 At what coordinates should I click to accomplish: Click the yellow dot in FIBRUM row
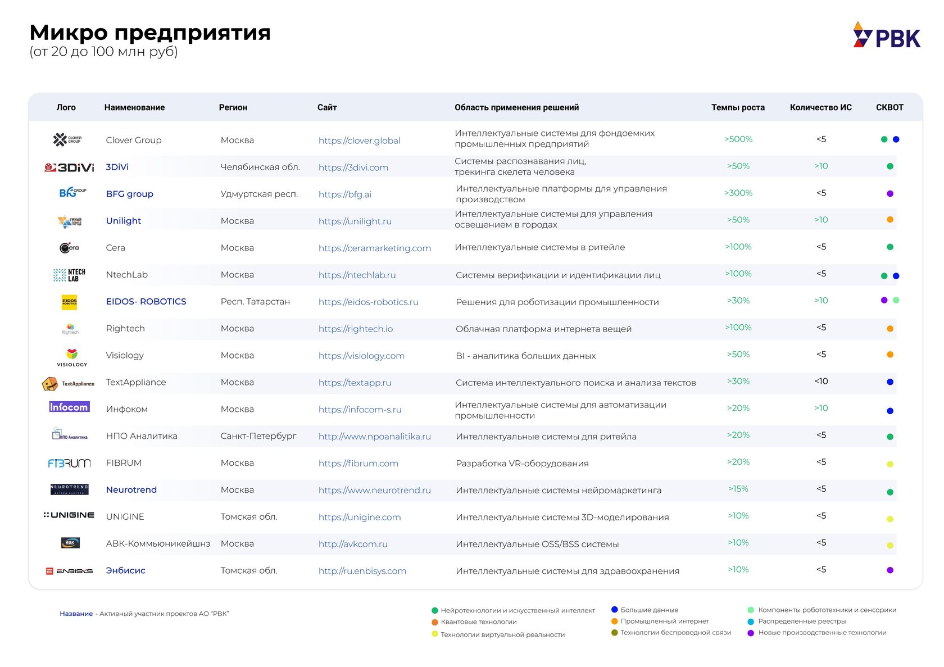[x=890, y=464]
